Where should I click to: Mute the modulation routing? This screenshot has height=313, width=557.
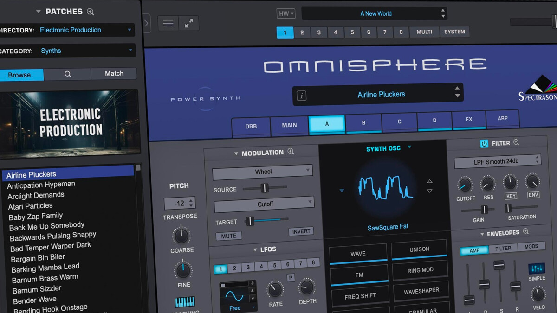point(228,236)
